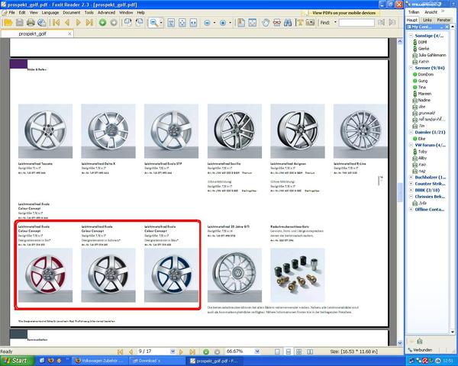Open the 66.67% zoom level dropdown

click(257, 352)
